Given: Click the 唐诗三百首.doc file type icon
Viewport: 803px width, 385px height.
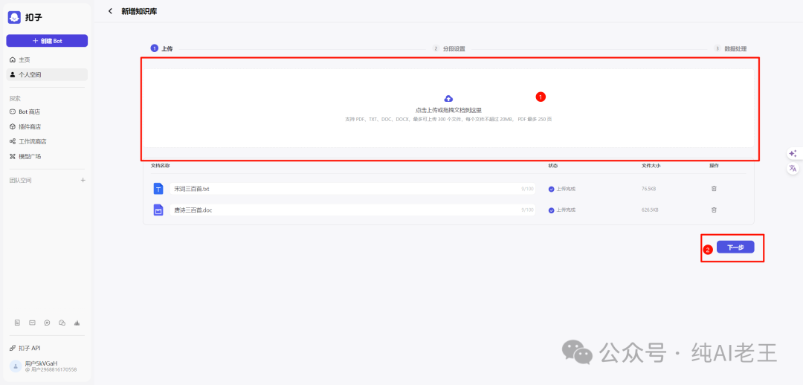Looking at the screenshot, I should [x=158, y=210].
